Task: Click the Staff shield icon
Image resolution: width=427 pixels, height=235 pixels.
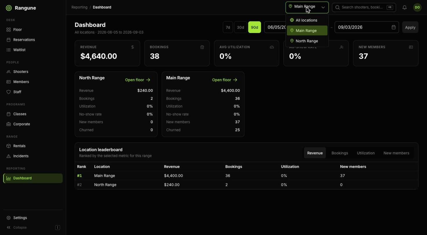Action: tap(9, 92)
